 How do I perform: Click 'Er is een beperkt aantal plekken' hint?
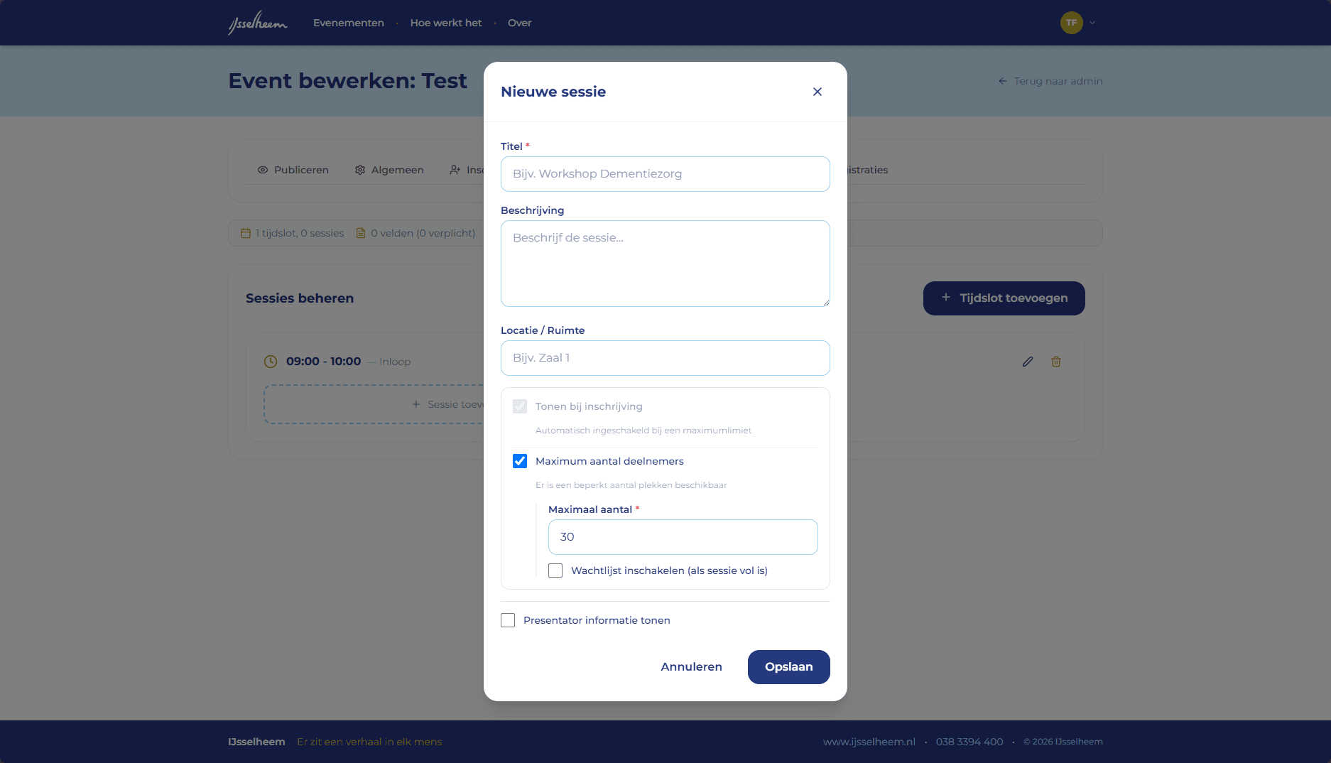tap(631, 485)
